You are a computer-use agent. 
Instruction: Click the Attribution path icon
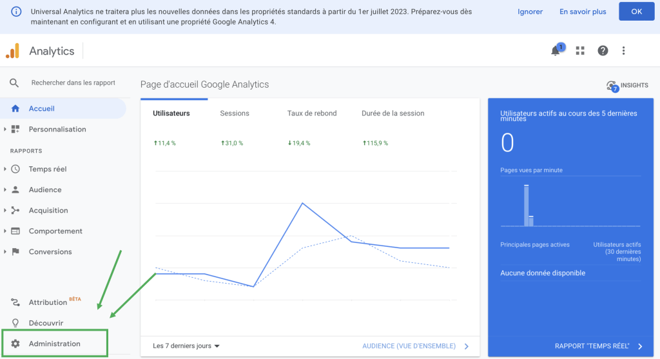pos(15,302)
